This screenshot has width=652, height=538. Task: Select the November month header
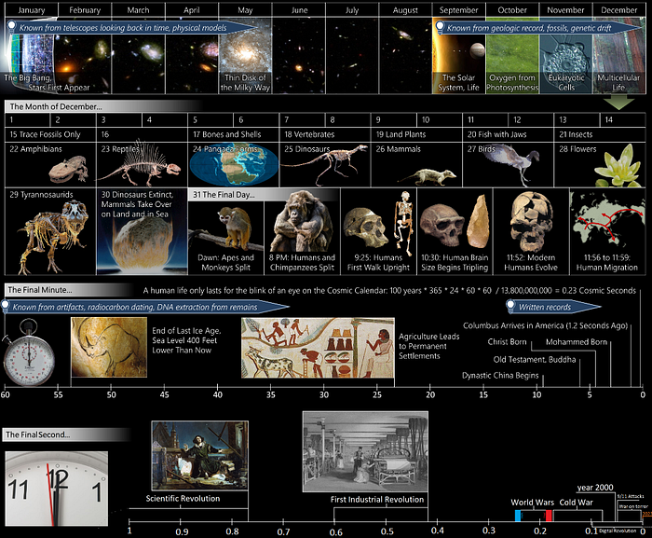[565, 10]
